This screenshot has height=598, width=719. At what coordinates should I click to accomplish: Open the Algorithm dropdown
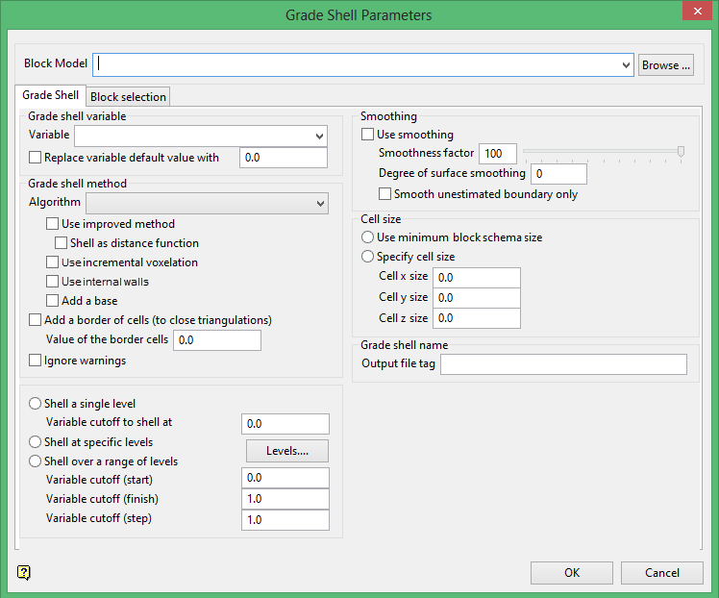[319, 204]
